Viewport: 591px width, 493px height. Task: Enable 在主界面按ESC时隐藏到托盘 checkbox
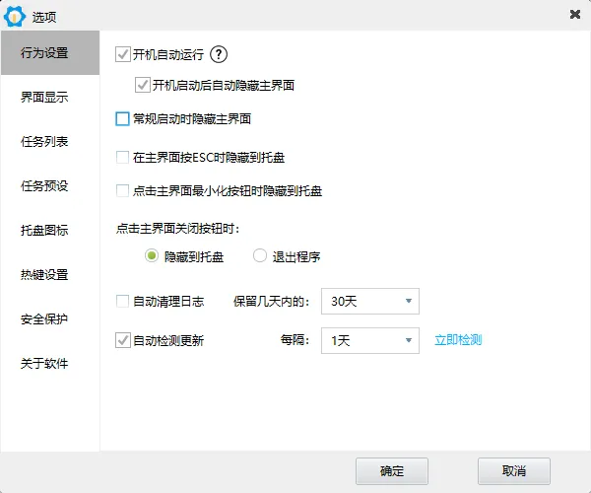(122, 157)
